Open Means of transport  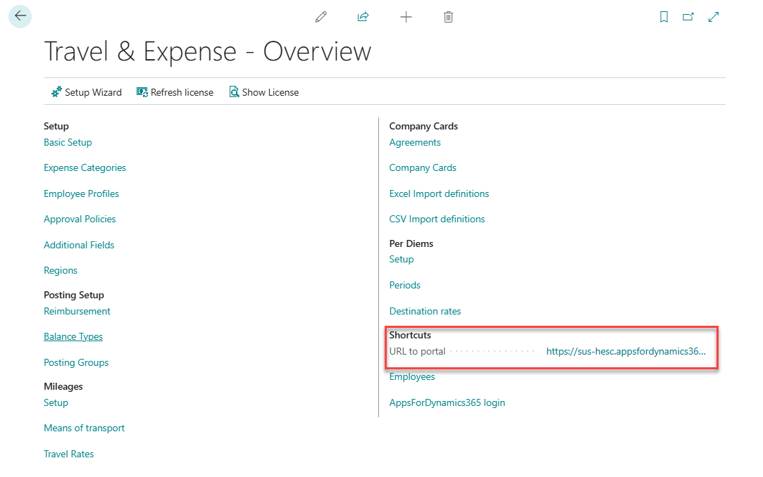(84, 428)
